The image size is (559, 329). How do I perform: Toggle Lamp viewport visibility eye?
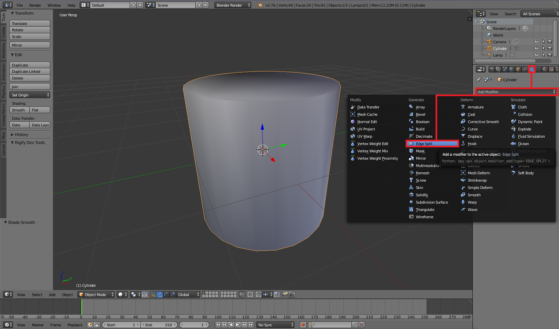click(x=537, y=55)
